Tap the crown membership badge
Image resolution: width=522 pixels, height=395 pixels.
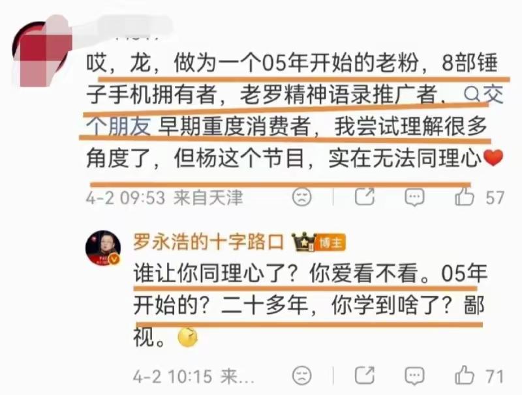[x=303, y=242]
